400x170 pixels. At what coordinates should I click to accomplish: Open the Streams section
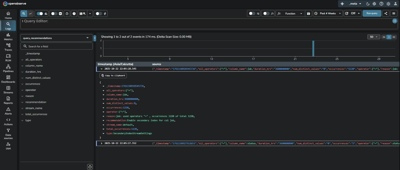click(8, 90)
